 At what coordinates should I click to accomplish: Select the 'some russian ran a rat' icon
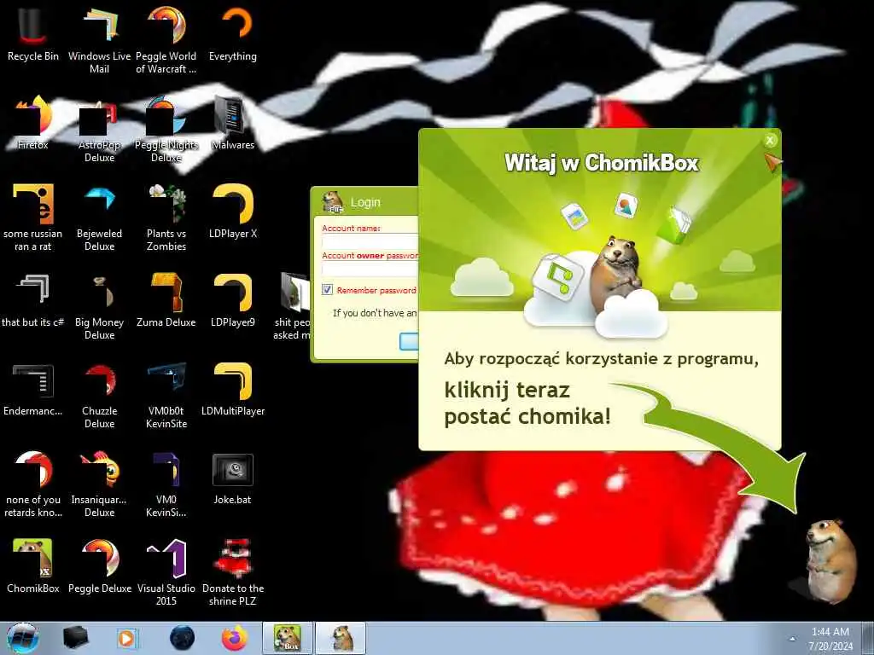coord(33,217)
